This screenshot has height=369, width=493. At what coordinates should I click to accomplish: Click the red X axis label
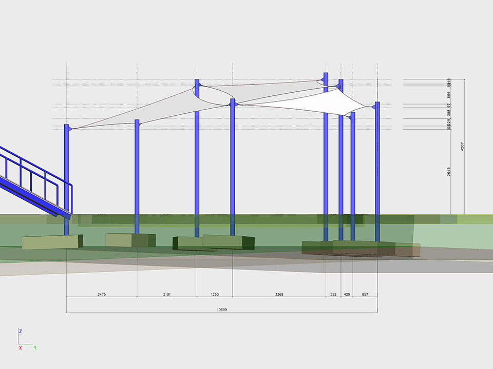click(20, 348)
